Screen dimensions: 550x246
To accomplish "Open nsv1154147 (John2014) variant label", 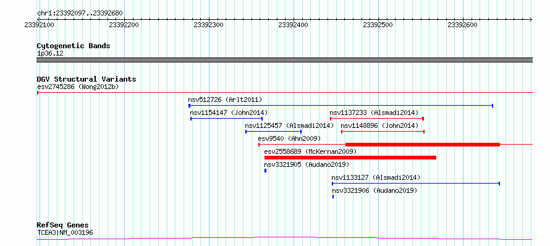I will pyautogui.click(x=229, y=112).
